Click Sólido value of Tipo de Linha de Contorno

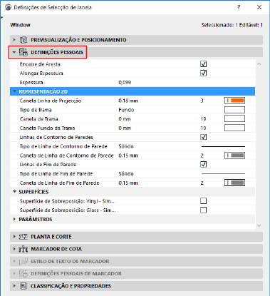[x=126, y=146]
